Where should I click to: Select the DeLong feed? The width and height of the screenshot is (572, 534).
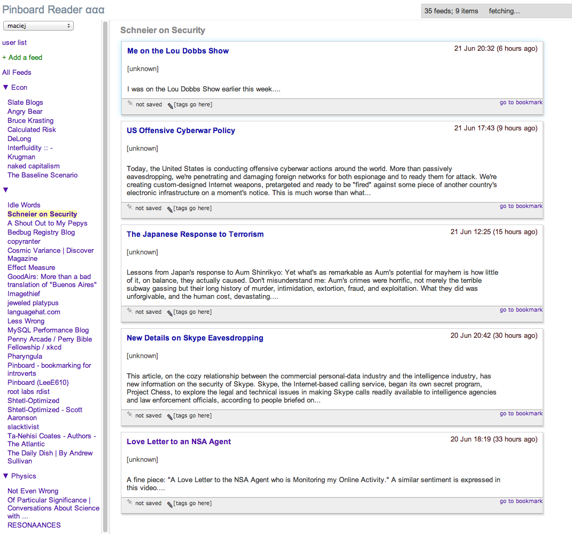click(19, 138)
